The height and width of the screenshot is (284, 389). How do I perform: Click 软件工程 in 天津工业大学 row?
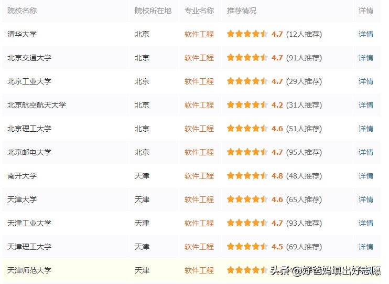(x=199, y=223)
